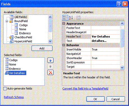This screenshot has height=106, width=129.
Task: Click the help question mark in title bar
Action: pyautogui.click(x=119, y=4)
